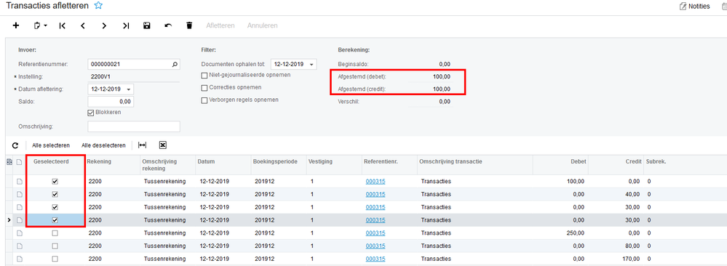This screenshot has height=266, width=727.
Task: Refresh the transactions grid
Action: point(15,145)
